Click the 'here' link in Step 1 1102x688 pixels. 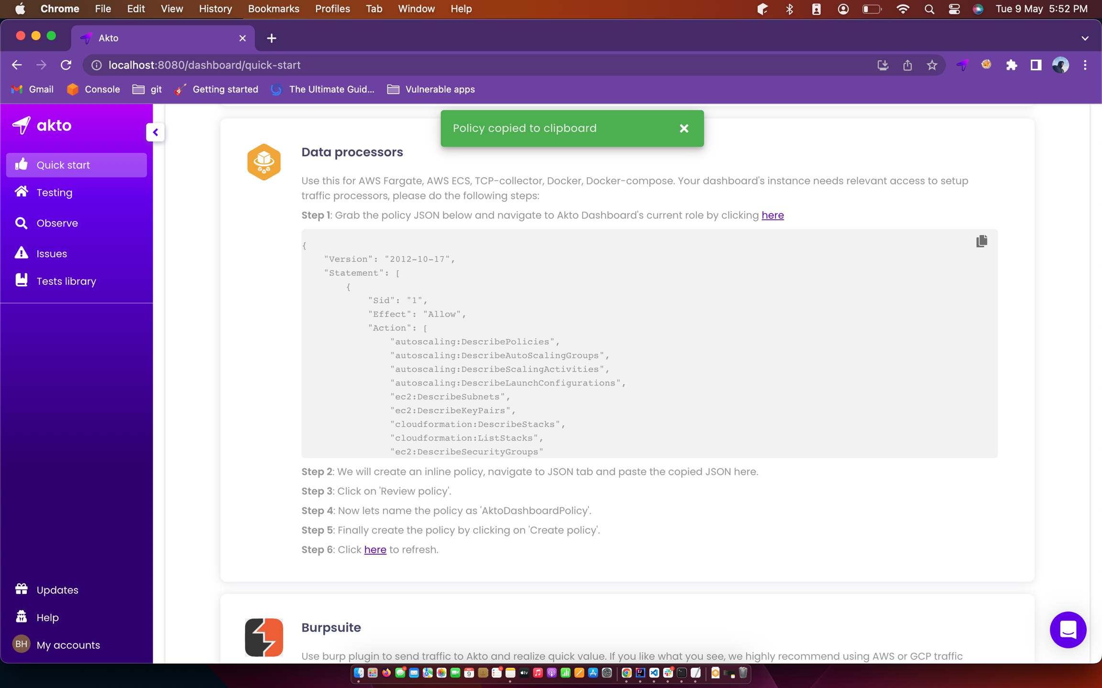[x=772, y=215]
